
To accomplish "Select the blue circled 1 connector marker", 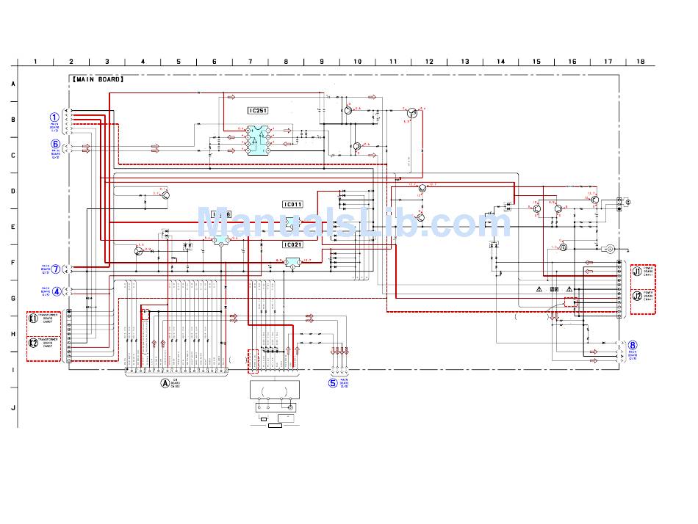I will [54, 117].
